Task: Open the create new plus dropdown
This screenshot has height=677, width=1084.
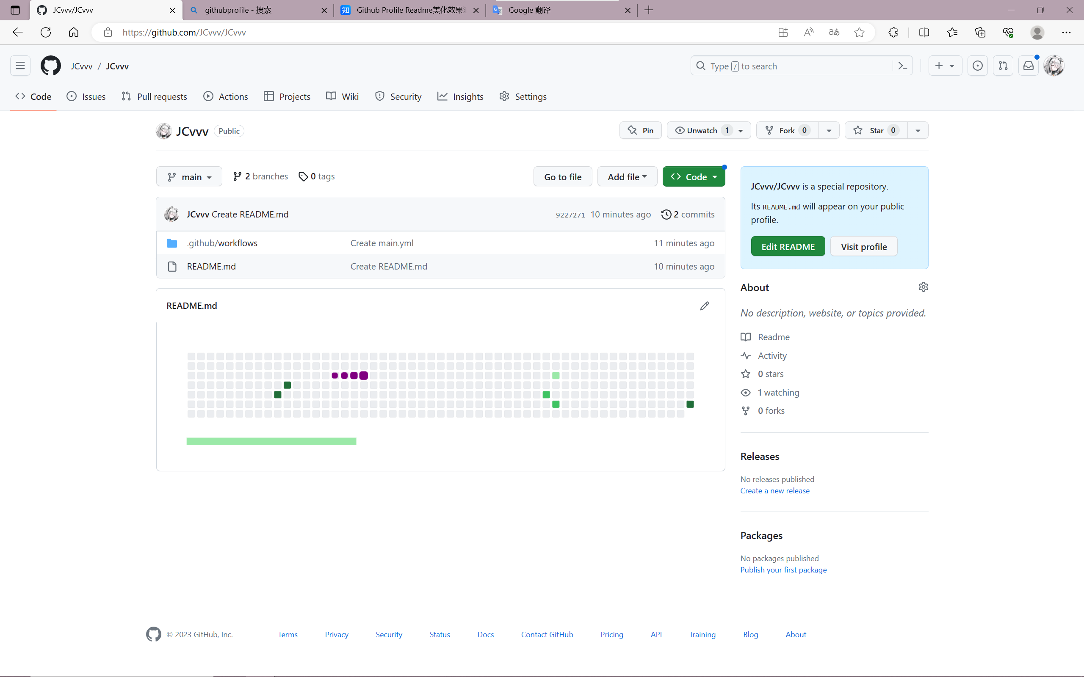Action: pos(945,66)
